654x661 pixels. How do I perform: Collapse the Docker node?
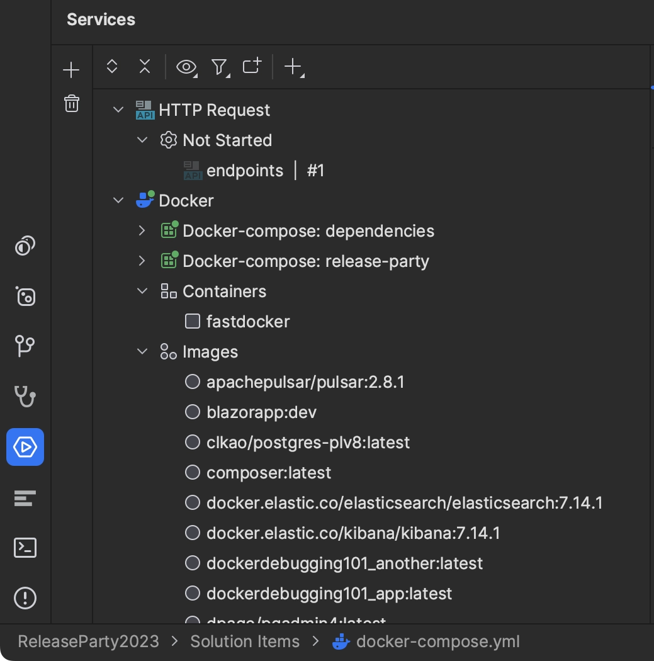tap(118, 200)
